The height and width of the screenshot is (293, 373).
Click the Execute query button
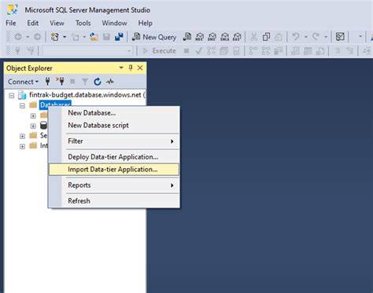click(x=159, y=51)
